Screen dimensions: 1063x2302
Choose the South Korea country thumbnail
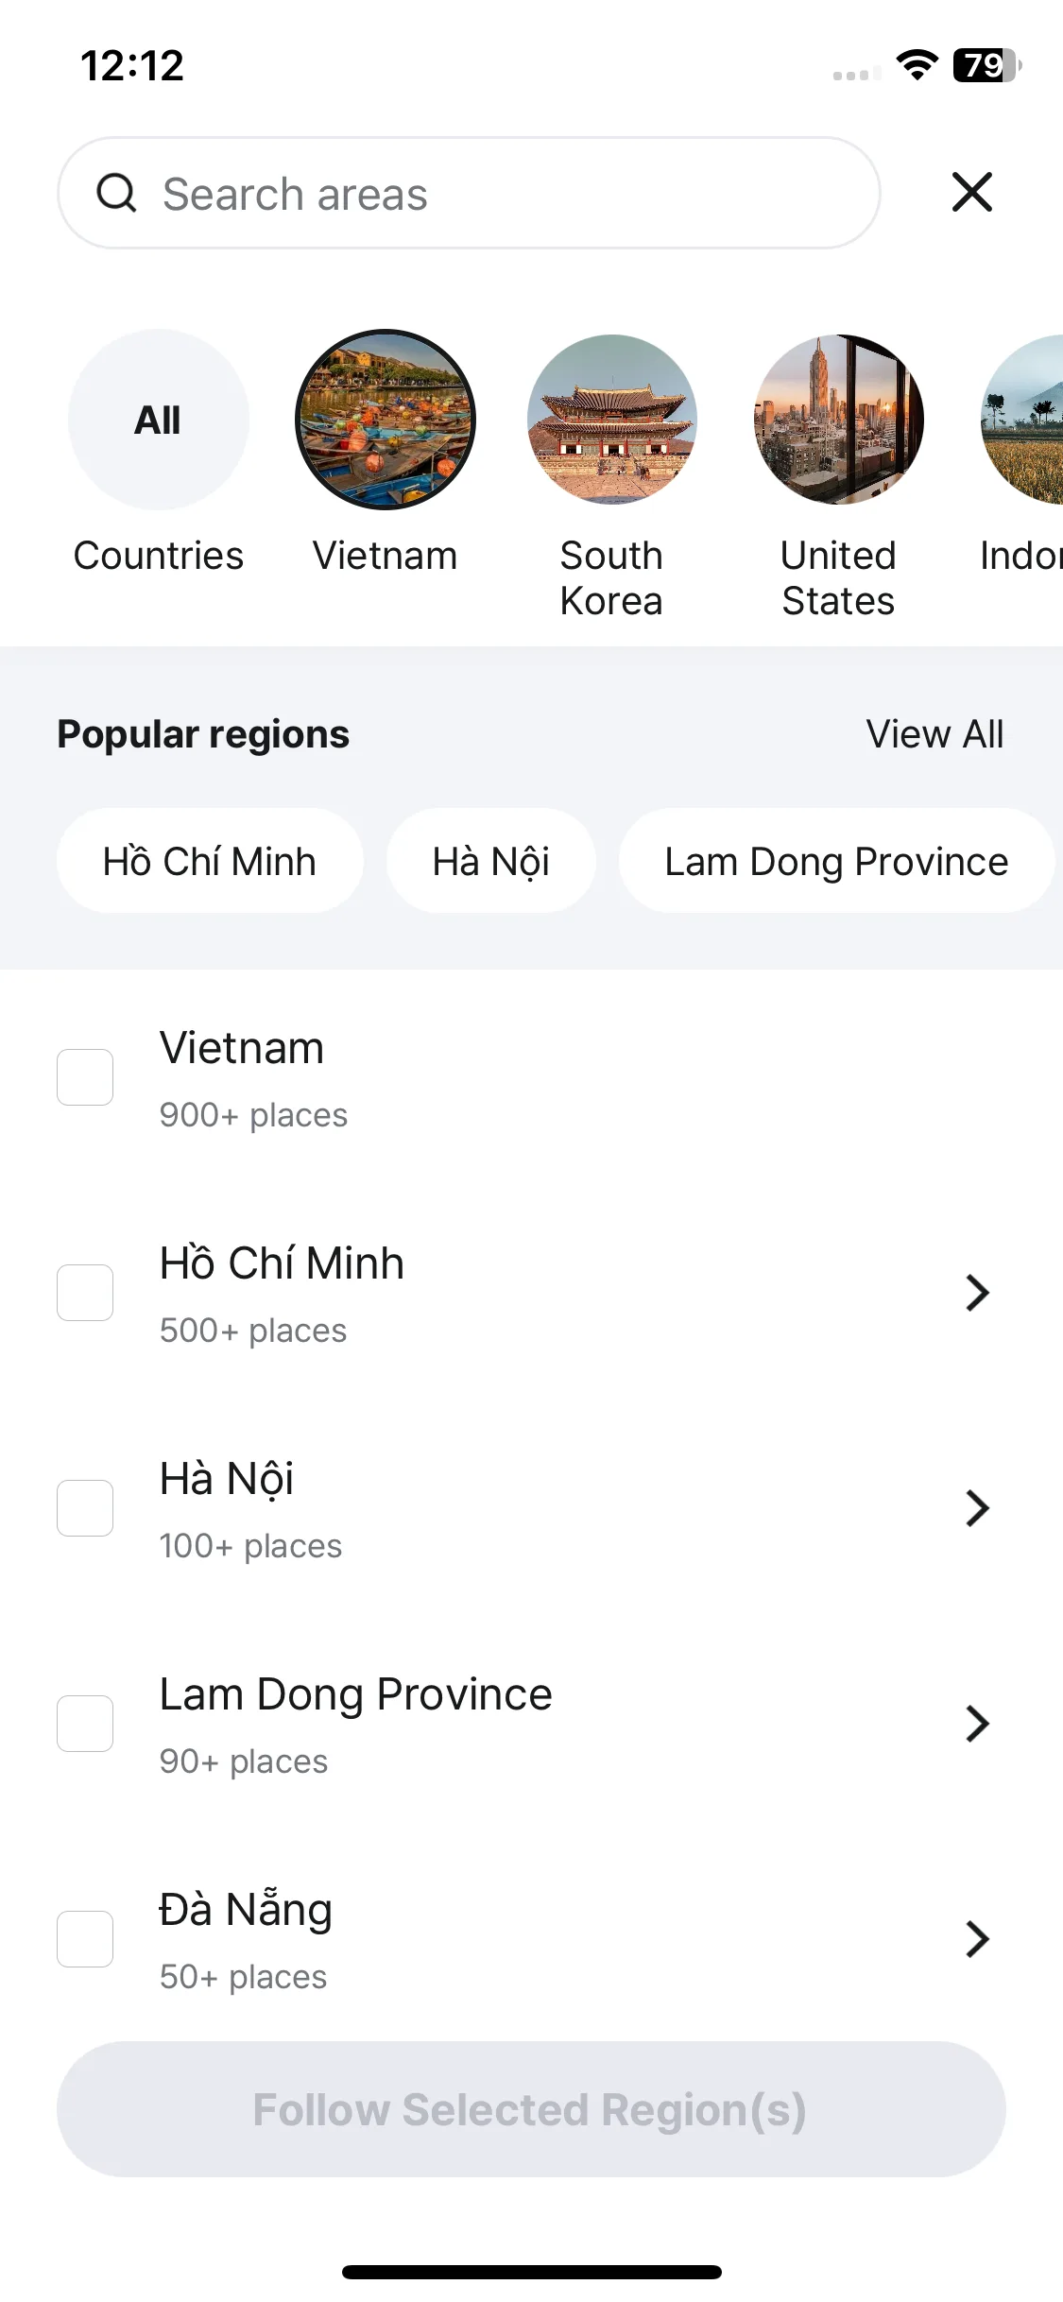coord(612,420)
